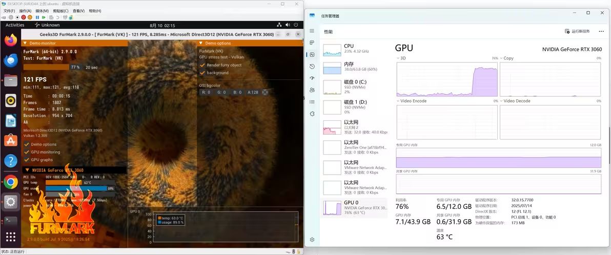
Task: Open the Help icon in the dock
Action: tap(11, 161)
